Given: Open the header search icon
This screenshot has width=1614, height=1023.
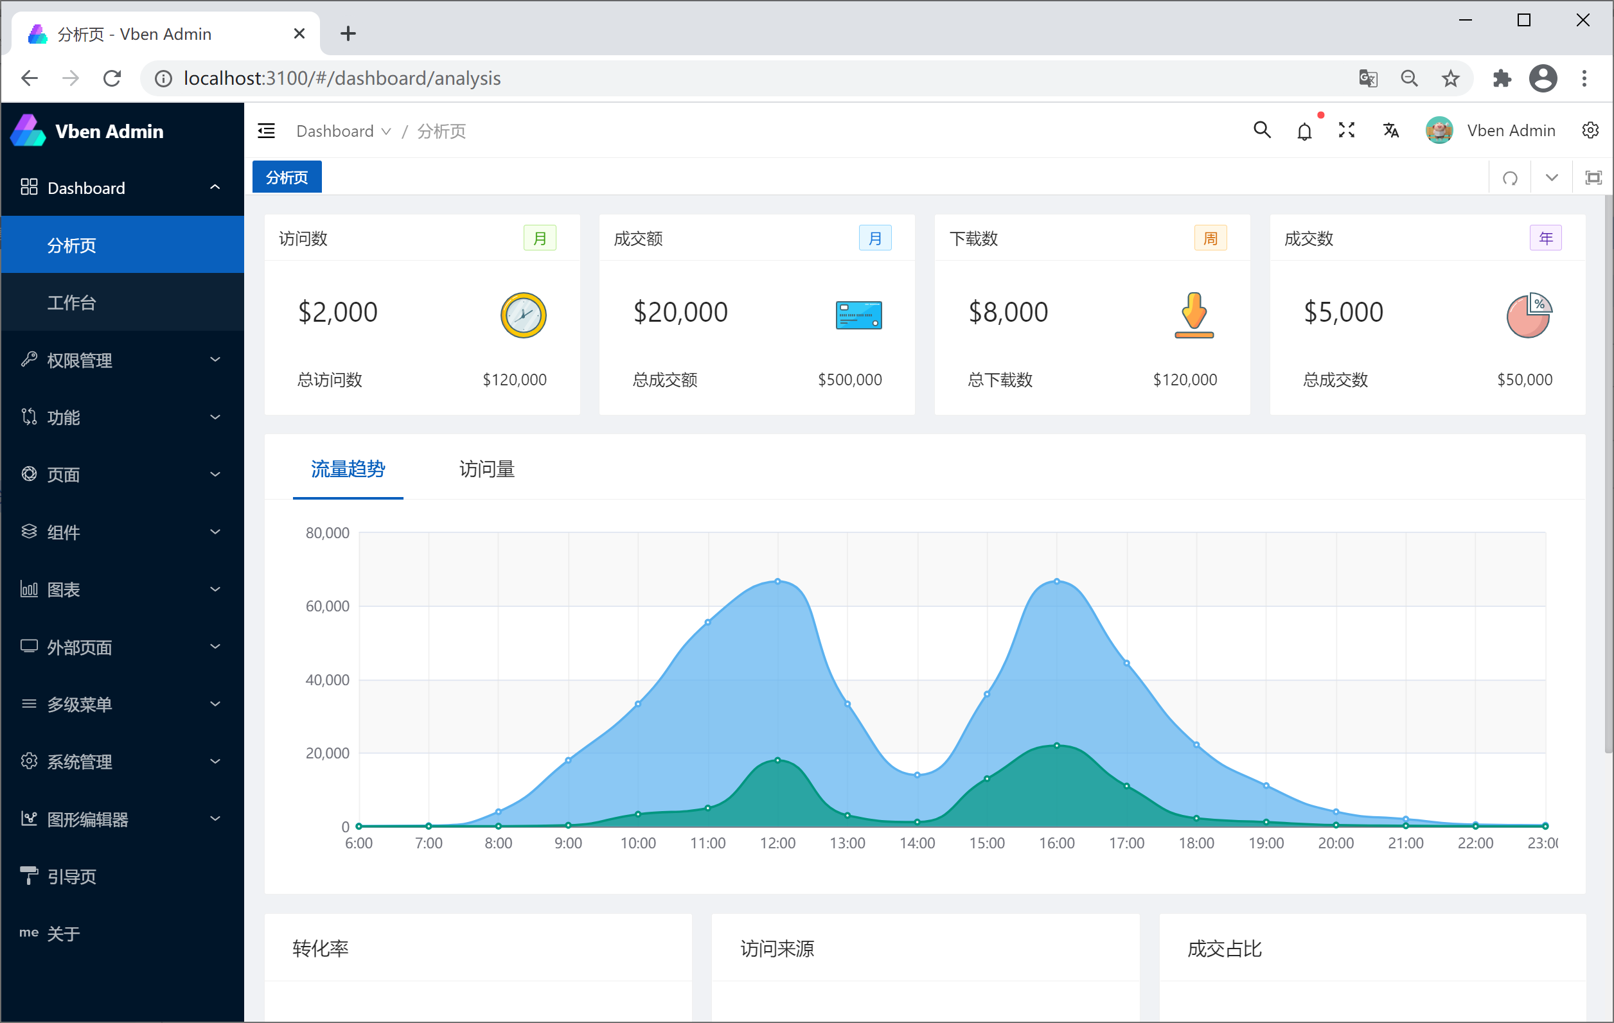Looking at the screenshot, I should pos(1261,130).
